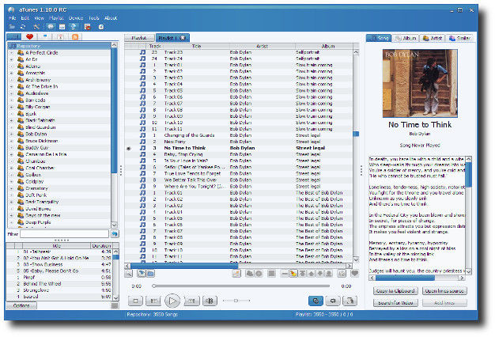
Task: Click the broom clear playlist icon
Action: (293, 274)
